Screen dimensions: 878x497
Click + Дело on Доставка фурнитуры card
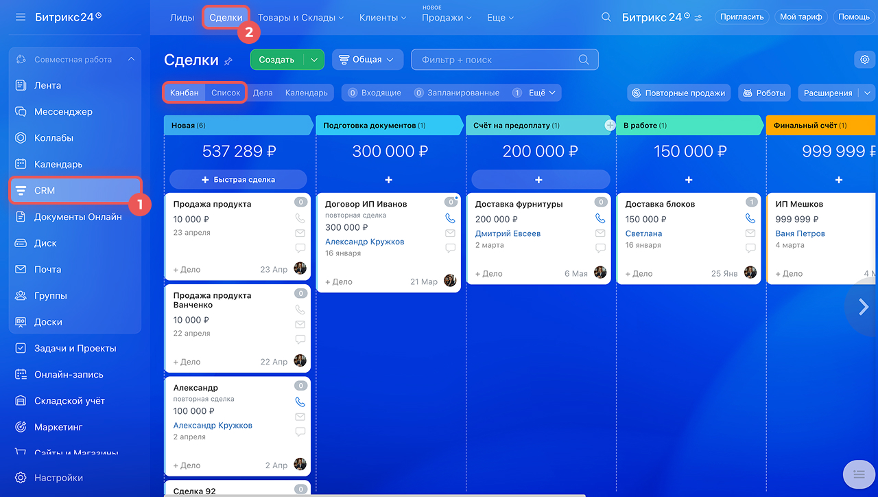point(488,273)
